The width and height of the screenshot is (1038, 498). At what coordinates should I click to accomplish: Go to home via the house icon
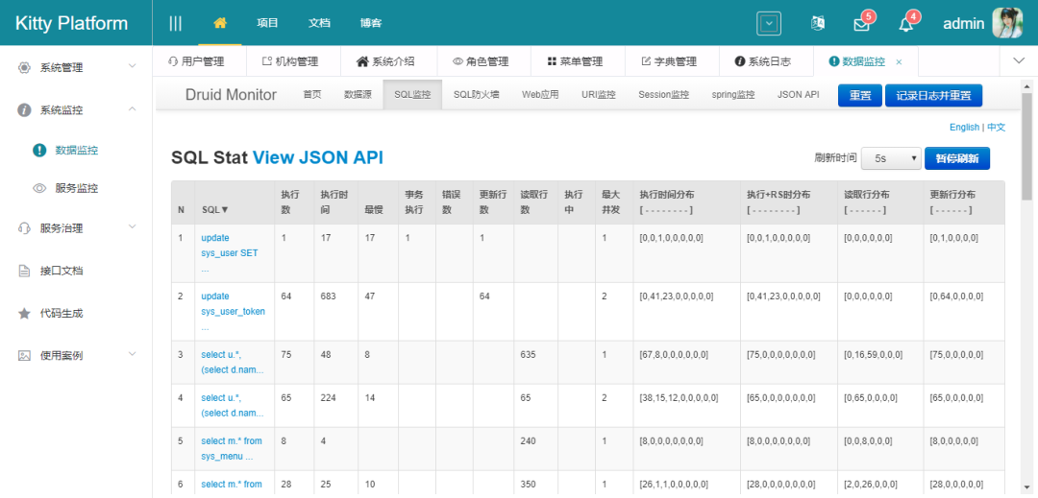tap(220, 23)
